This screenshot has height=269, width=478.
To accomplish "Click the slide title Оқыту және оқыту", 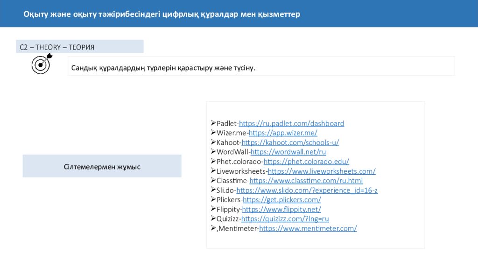I will coord(162,14).
